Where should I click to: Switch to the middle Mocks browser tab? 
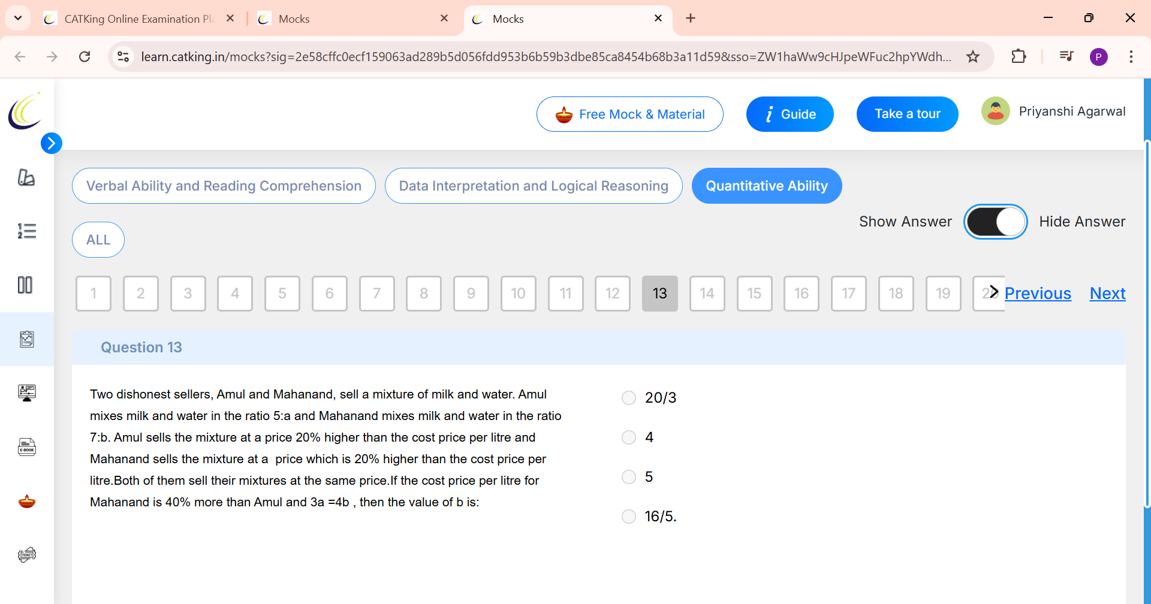[354, 19]
